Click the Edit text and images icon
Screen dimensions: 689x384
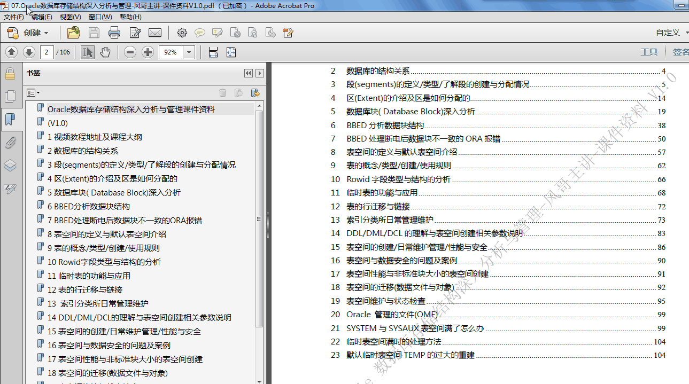[135, 33]
